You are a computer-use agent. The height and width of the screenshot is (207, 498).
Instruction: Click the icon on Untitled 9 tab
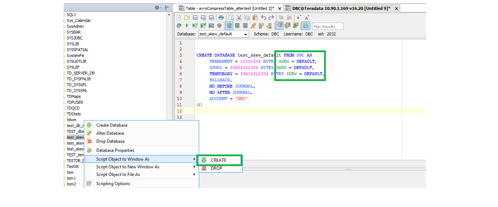[x=288, y=8]
